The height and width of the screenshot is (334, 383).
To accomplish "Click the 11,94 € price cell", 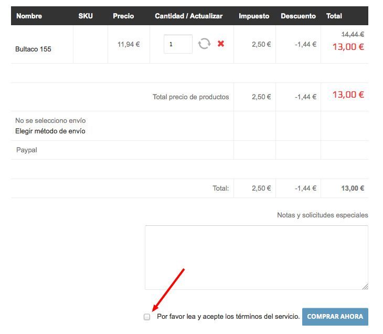I will point(129,44).
